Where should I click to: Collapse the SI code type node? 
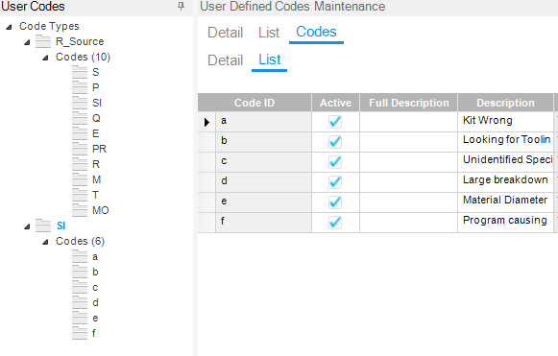point(27,226)
